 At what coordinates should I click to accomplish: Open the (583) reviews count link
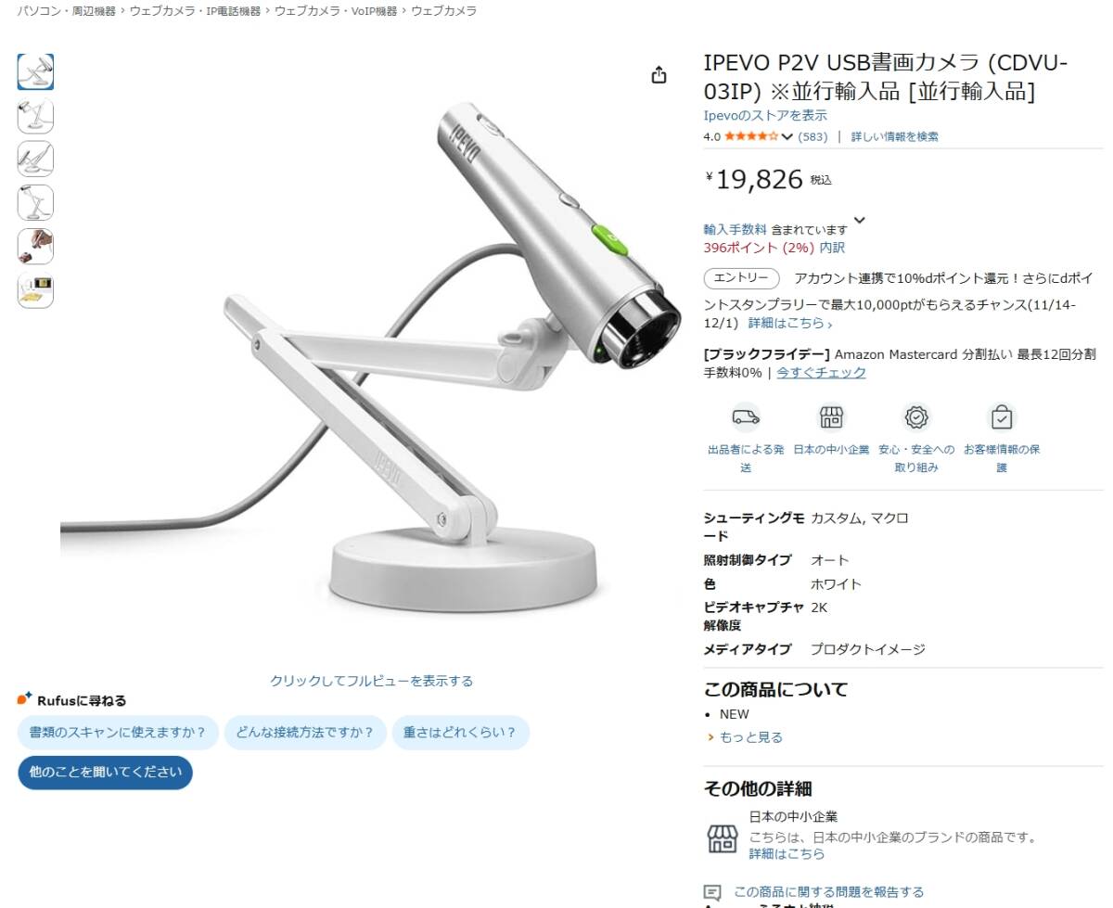click(x=812, y=137)
